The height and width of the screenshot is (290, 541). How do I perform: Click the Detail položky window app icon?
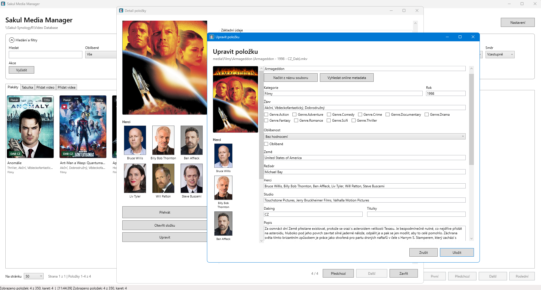click(x=121, y=11)
